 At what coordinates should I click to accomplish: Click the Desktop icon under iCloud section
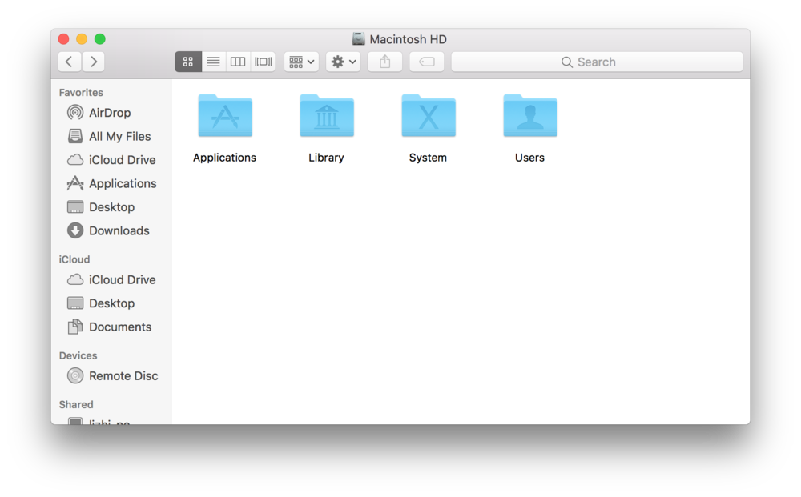75,303
